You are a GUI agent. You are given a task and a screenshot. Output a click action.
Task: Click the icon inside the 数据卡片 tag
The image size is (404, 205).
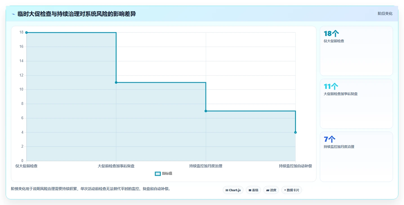(x=285, y=190)
